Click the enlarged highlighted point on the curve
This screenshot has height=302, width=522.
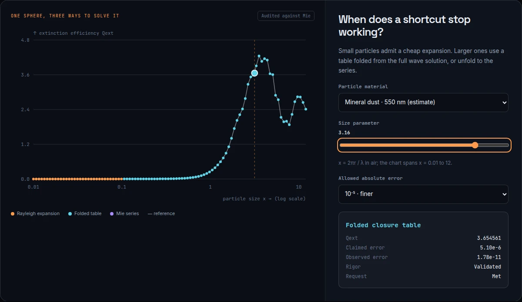pyautogui.click(x=254, y=73)
